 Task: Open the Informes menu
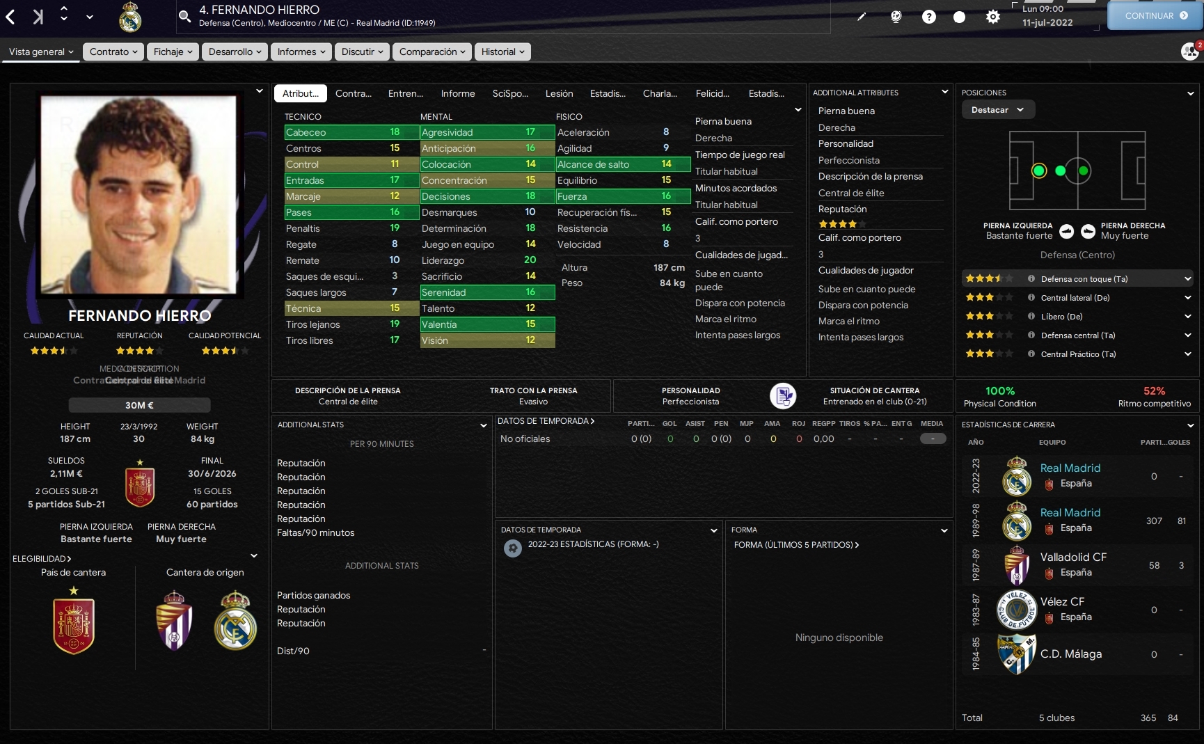pos(301,52)
